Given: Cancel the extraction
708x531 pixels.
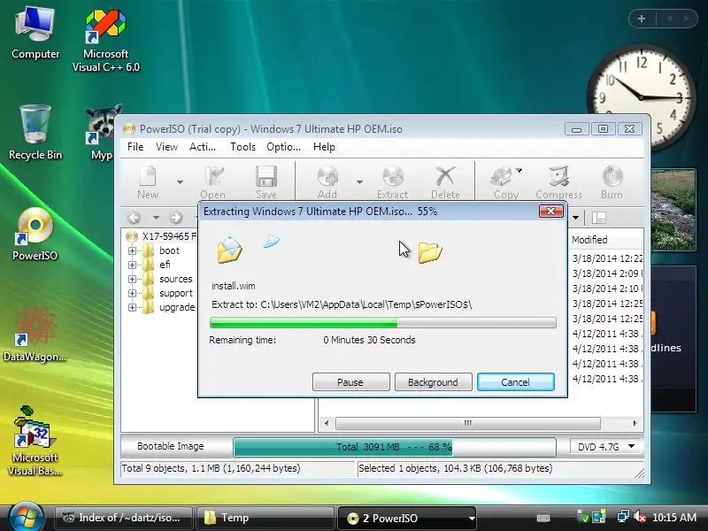Looking at the screenshot, I should [x=516, y=382].
